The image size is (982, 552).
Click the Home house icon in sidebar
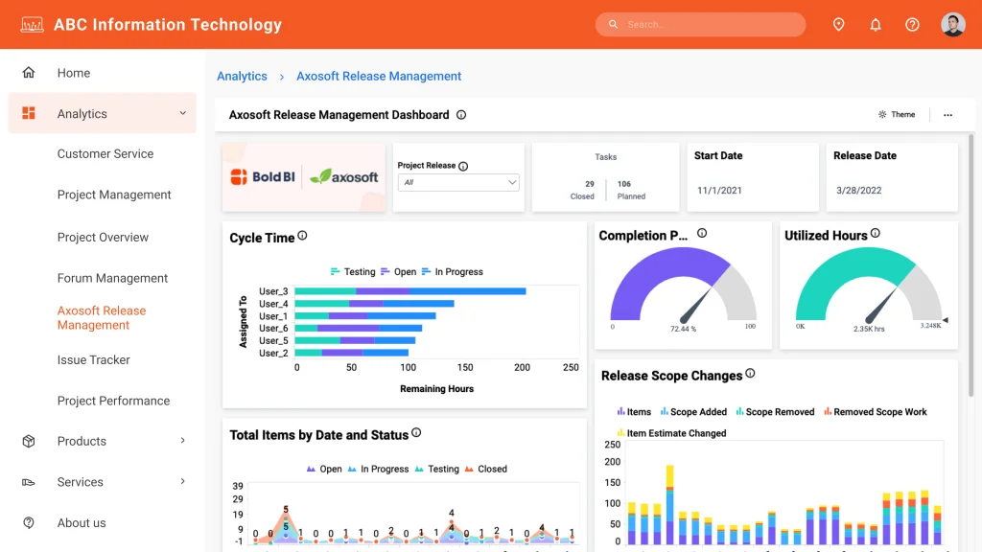29,73
